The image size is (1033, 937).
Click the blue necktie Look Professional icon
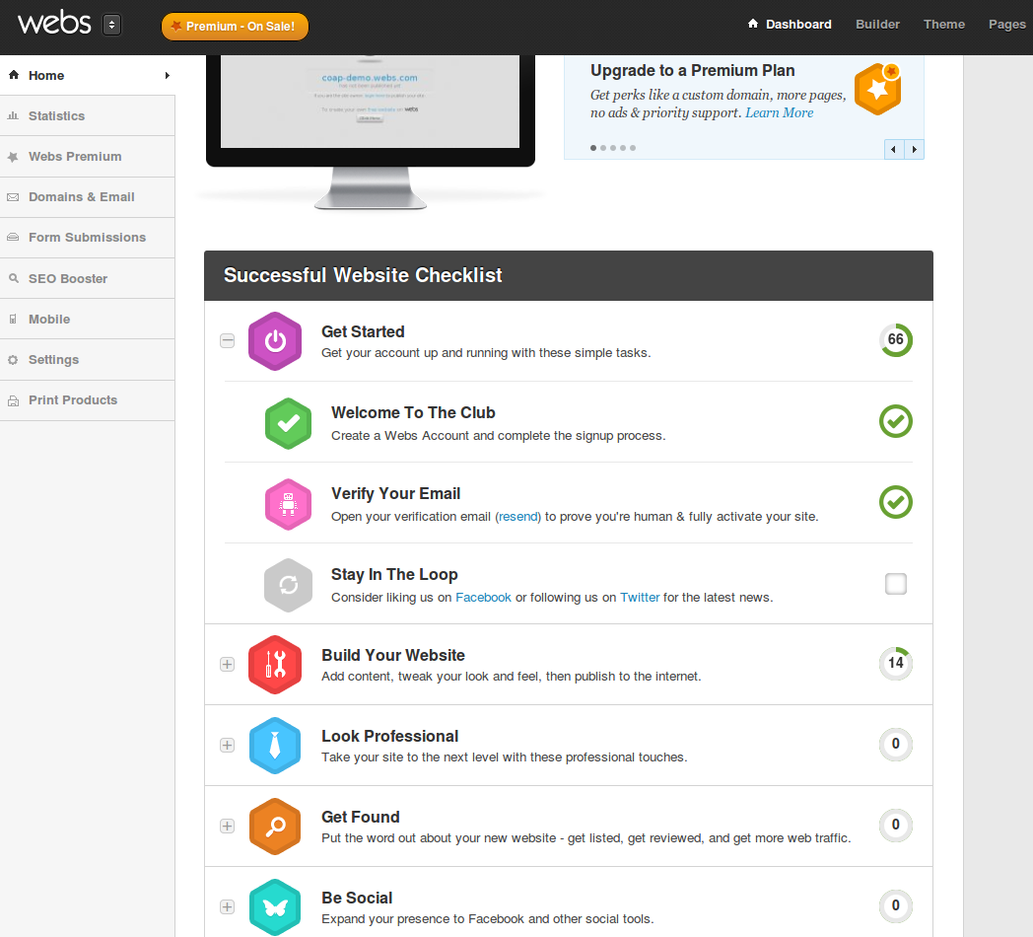(275, 746)
